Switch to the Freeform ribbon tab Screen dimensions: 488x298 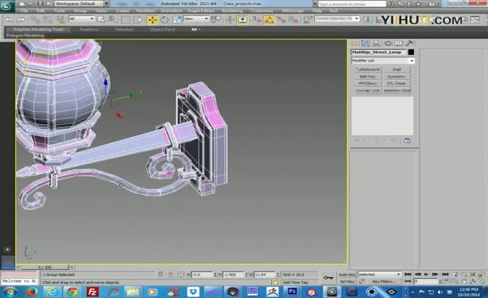pos(89,29)
